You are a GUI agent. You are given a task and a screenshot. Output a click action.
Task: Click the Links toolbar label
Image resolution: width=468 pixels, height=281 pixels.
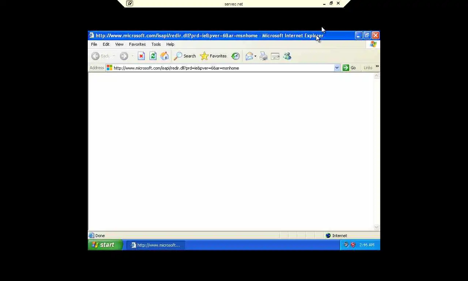click(368, 68)
